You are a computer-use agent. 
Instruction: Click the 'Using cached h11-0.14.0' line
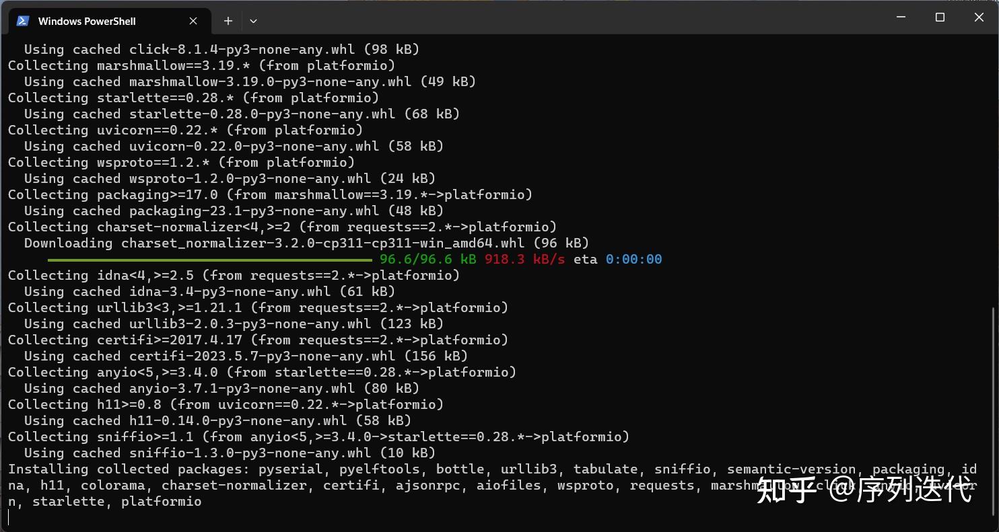point(218,421)
